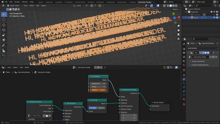The image size is (220, 124).
Task: Collapse the UV Sphere node
Action: click(x=91, y=76)
